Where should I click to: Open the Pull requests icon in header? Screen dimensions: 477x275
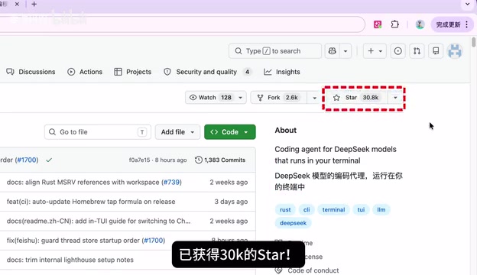(417, 51)
